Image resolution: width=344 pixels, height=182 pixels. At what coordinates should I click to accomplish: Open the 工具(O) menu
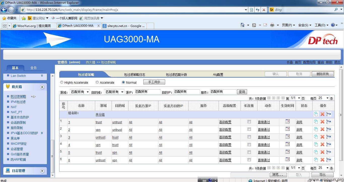(x=322, y=25)
